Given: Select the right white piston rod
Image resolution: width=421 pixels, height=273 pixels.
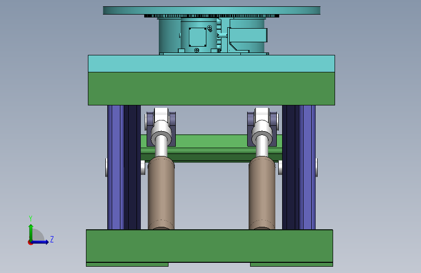Looking at the screenshot, I should (x=262, y=146).
